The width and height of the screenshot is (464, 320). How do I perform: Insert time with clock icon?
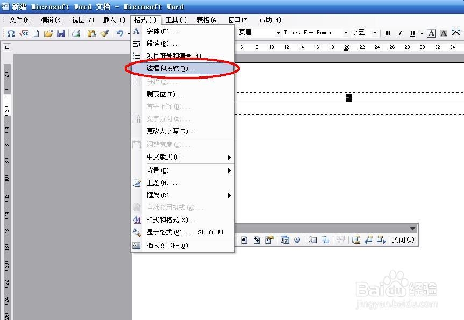(x=297, y=240)
